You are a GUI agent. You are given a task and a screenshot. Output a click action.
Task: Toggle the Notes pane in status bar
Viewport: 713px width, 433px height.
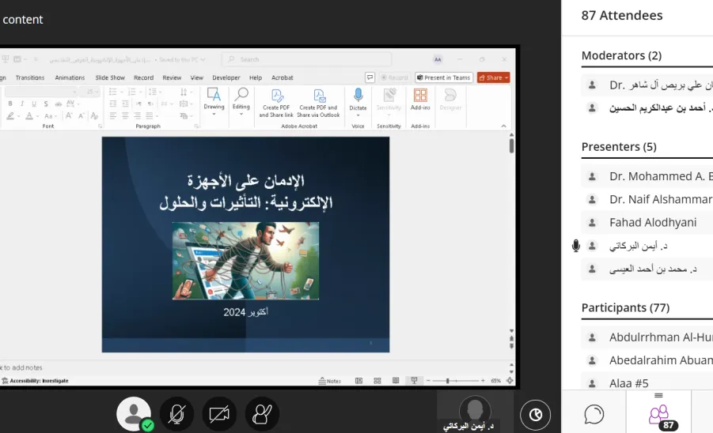[330, 381]
